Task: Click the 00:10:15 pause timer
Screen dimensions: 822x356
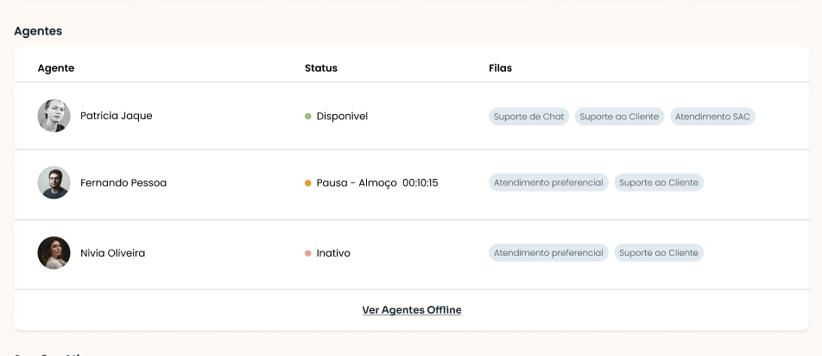Action: 420,183
